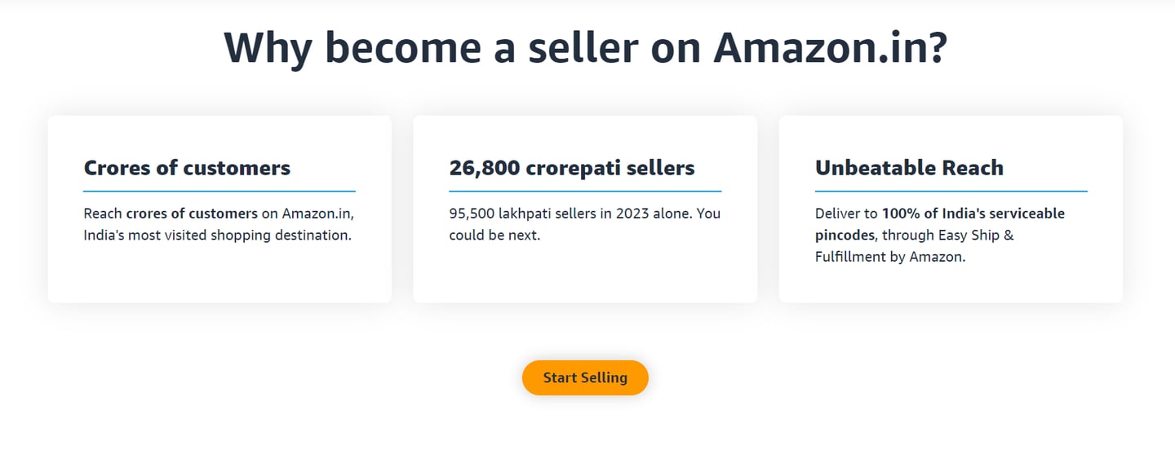
Task: Click 'India's most visited shopping destination' text
Action: click(x=217, y=236)
